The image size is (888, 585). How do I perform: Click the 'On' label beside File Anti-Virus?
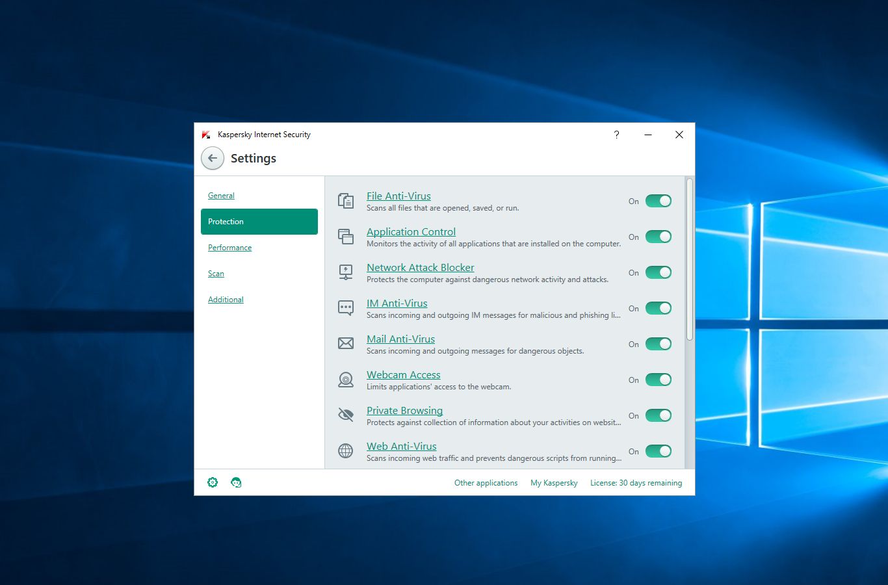pyautogui.click(x=634, y=201)
